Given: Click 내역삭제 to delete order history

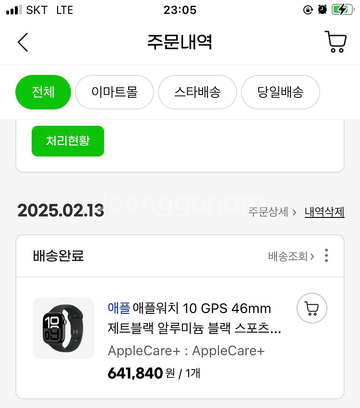Looking at the screenshot, I should [x=324, y=212].
